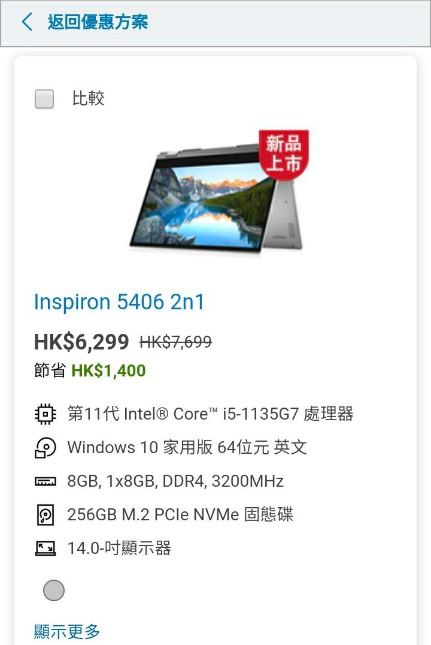Viewport: 431px width, 645px height.
Task: Click the red 新品上市 badge
Action: (284, 154)
